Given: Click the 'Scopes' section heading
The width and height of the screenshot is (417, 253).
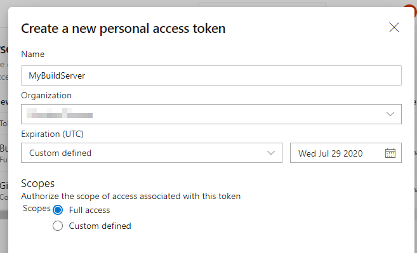Looking at the screenshot, I should (37, 184).
